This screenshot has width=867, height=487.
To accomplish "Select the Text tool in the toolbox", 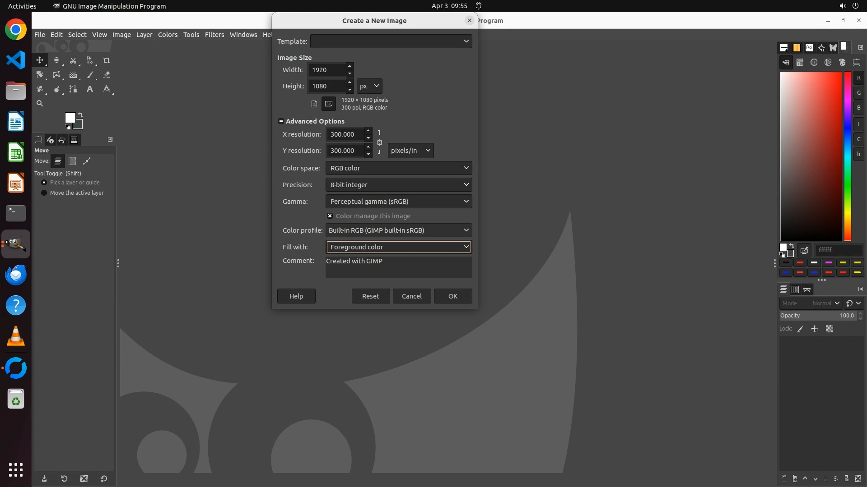I will pos(90,89).
